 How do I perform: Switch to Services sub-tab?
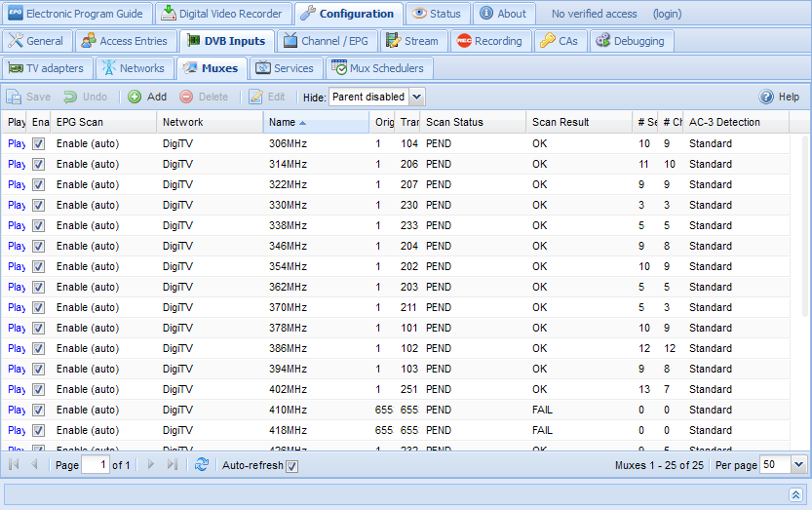coord(286,68)
